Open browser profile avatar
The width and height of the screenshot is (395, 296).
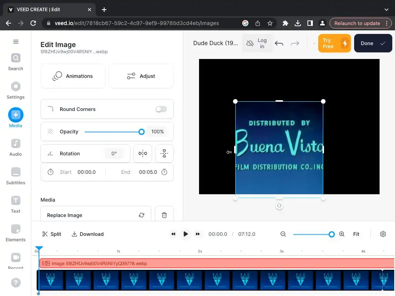(x=322, y=23)
